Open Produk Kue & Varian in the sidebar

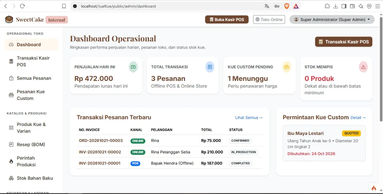pos(31,128)
